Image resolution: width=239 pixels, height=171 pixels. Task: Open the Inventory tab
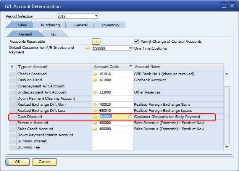110,25
